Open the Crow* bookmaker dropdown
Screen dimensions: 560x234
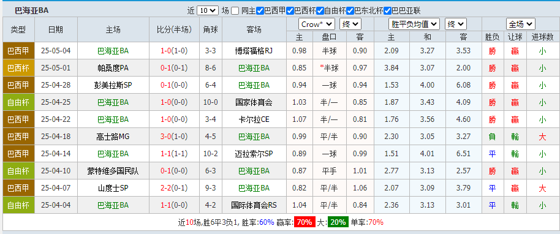316,25
